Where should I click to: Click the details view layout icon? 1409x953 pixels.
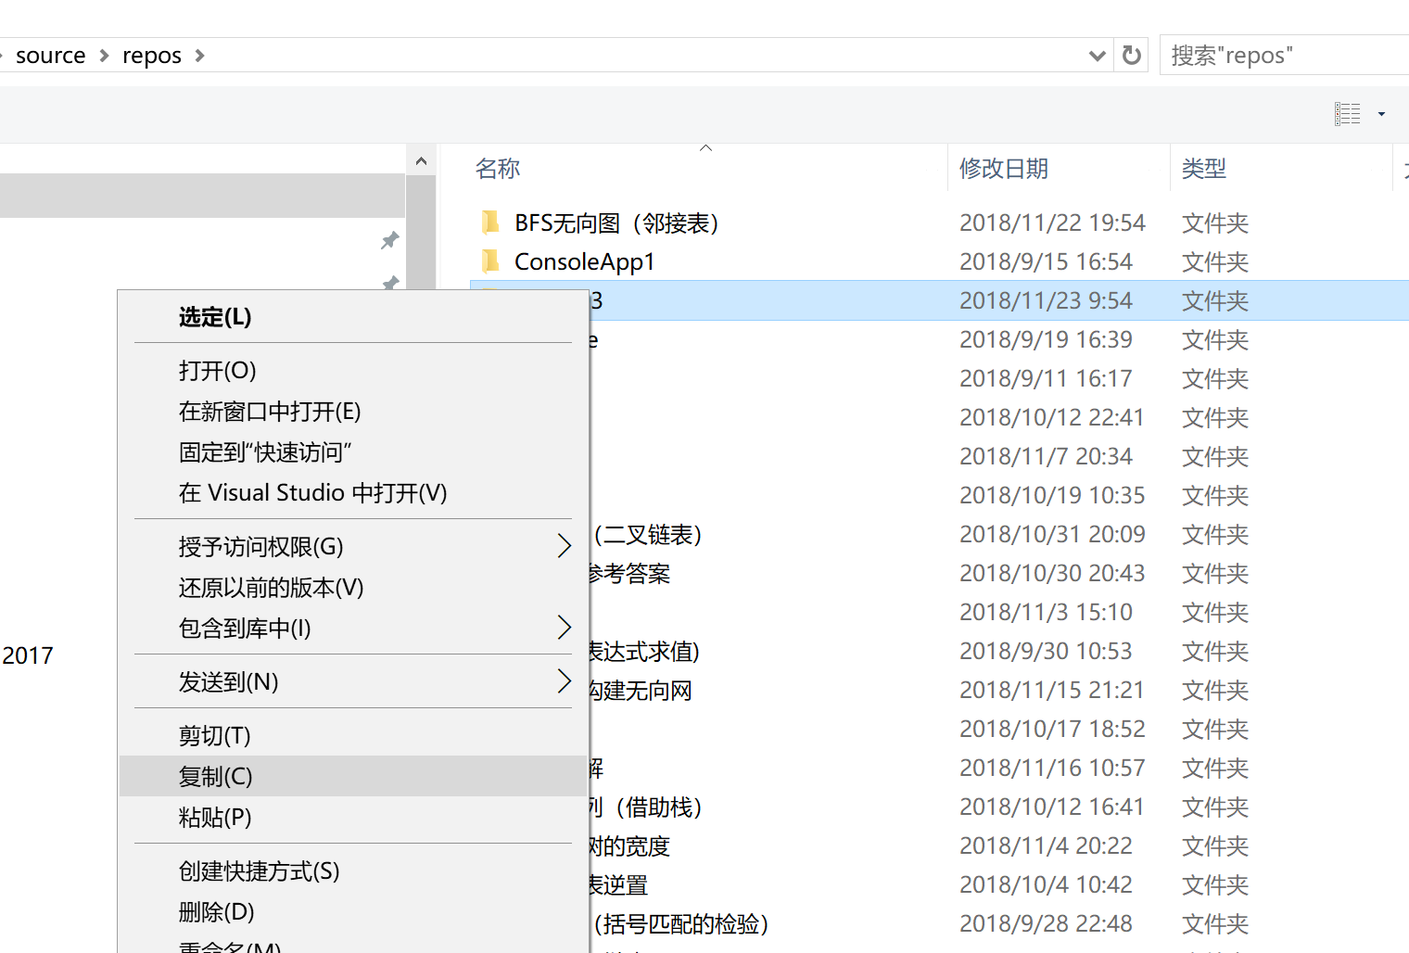point(1348,114)
